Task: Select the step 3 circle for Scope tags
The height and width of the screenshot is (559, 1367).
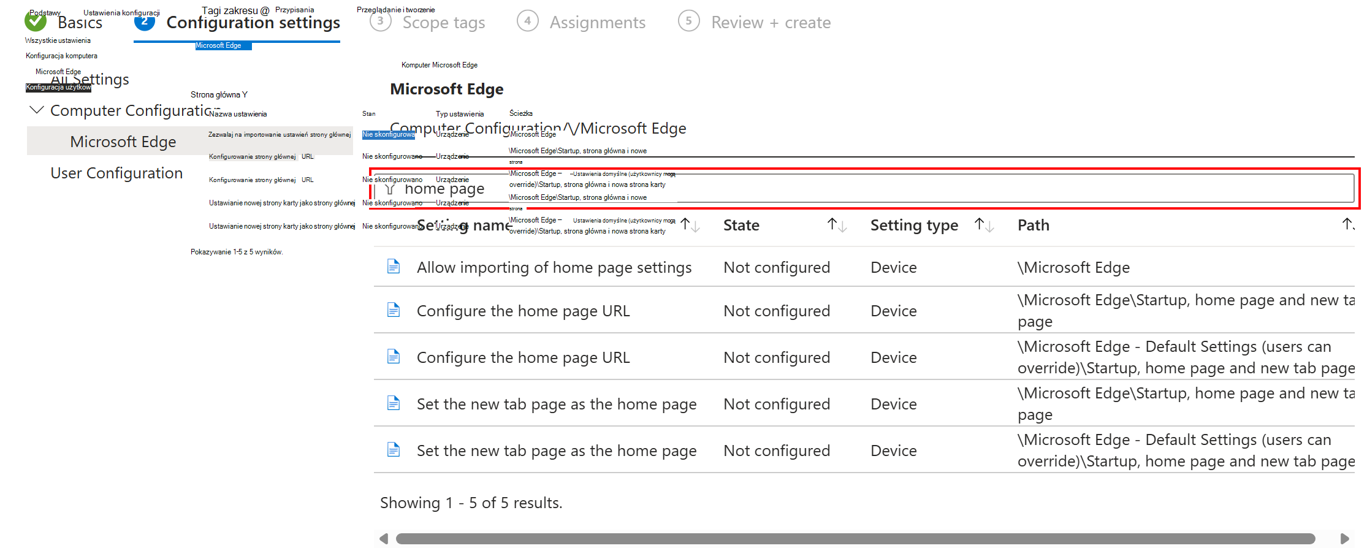Action: (x=381, y=21)
